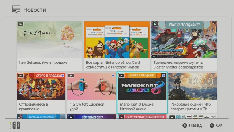Click the 'Уже в продаже!' banner on Blaster Master
This screenshot has height=132, width=234.
184,25
